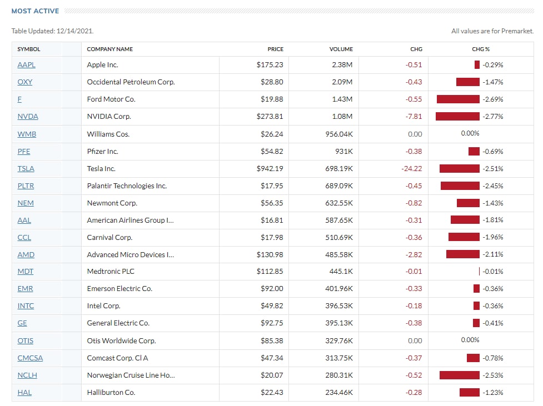The height and width of the screenshot is (406, 543).
Task: Click Halliburton Co. name cell
Action: click(111, 393)
